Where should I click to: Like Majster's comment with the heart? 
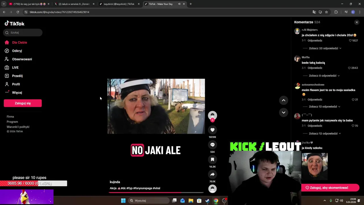[x=350, y=41]
